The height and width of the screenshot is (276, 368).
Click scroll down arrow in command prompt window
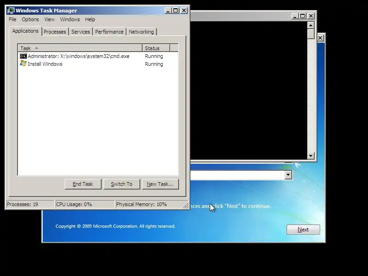pos(311,155)
